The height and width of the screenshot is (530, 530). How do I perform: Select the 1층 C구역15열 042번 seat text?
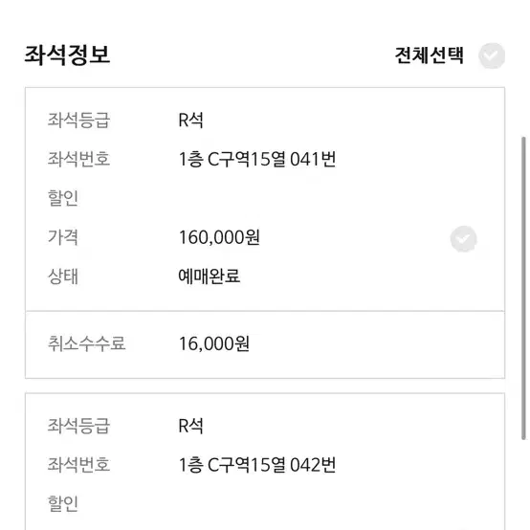257,465
